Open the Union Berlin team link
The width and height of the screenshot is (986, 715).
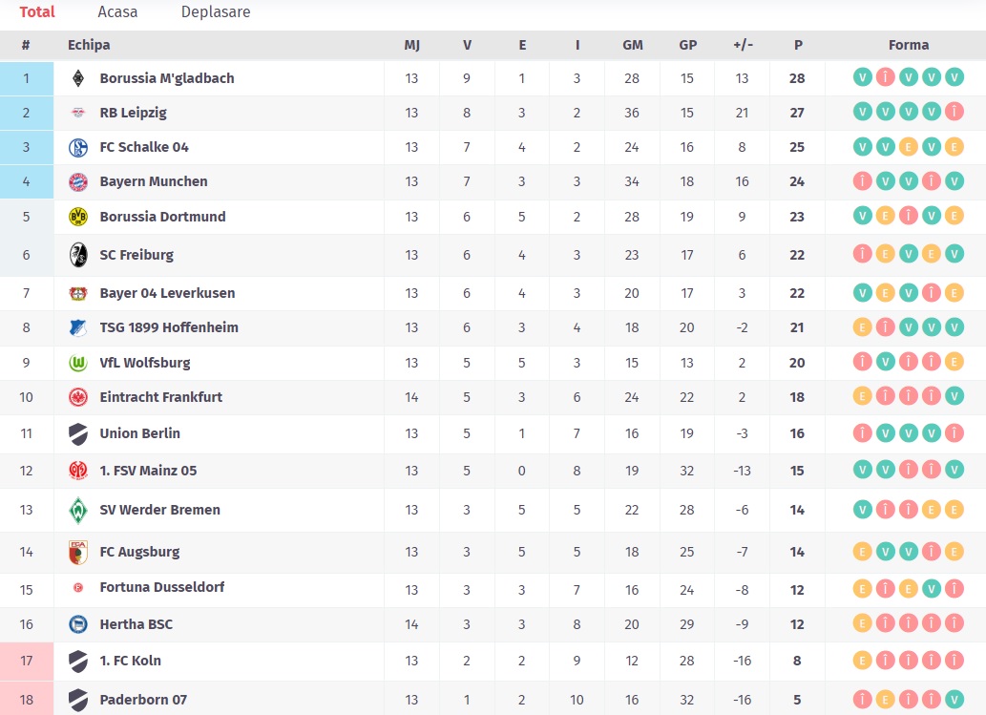coord(139,433)
